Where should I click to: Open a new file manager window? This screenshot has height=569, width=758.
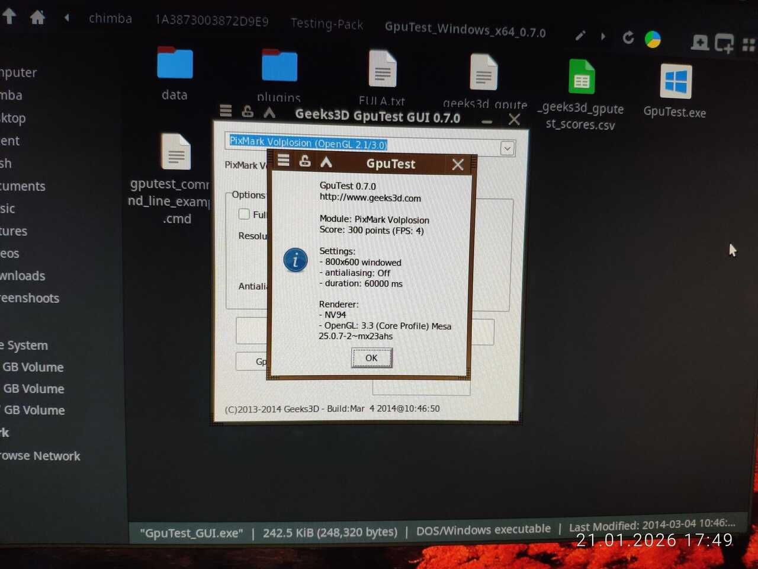click(x=724, y=43)
